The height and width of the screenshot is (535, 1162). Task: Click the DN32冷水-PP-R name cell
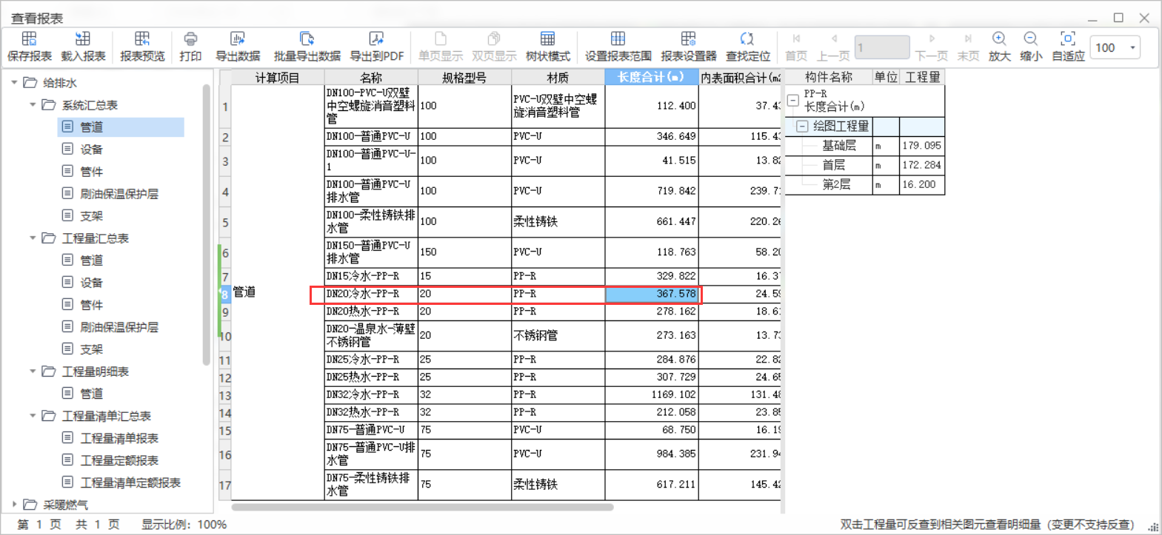point(371,394)
